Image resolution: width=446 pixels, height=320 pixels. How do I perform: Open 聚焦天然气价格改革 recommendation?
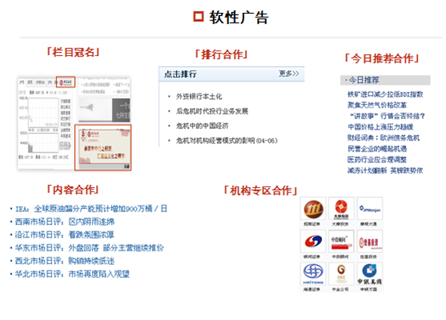click(377, 105)
